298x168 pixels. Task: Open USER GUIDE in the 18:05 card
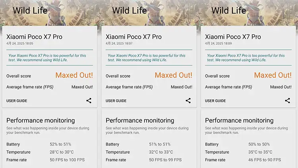(x=17, y=101)
